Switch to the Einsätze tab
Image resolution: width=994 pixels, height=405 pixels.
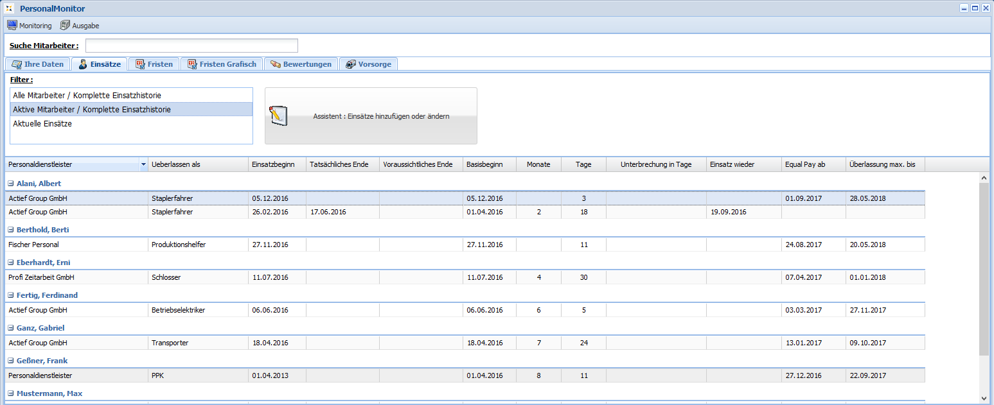[100, 64]
